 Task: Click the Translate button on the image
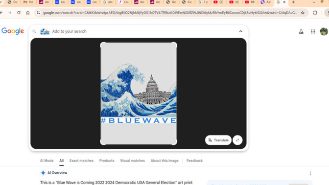218,140
